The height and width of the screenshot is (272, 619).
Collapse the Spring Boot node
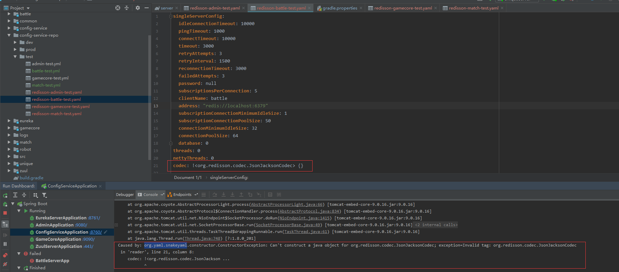point(13,204)
